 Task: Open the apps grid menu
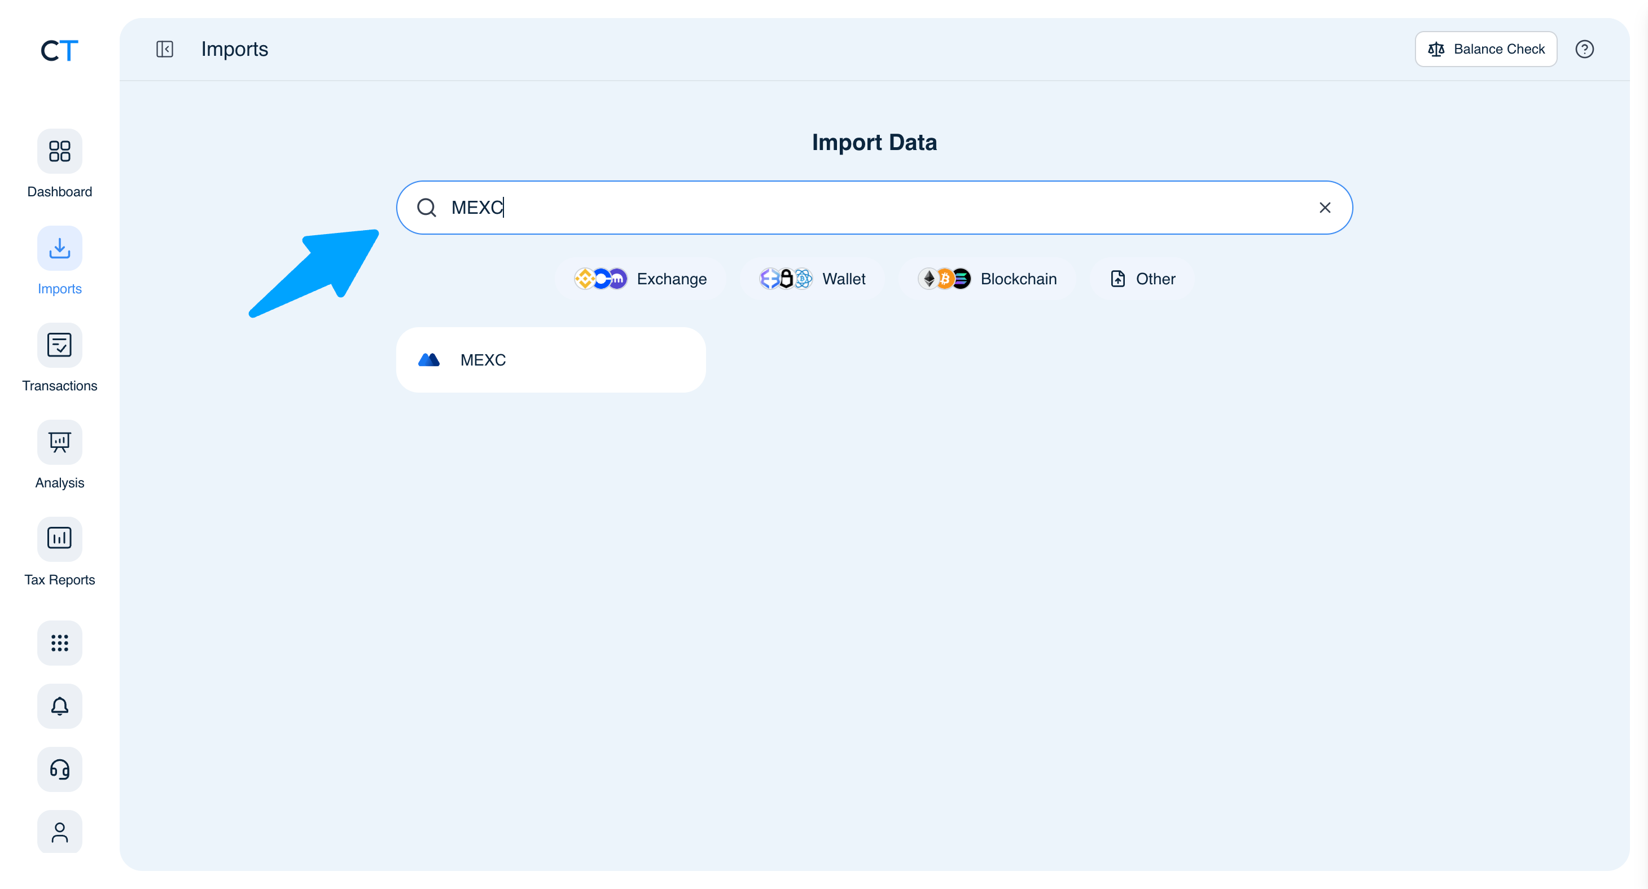[x=59, y=642]
